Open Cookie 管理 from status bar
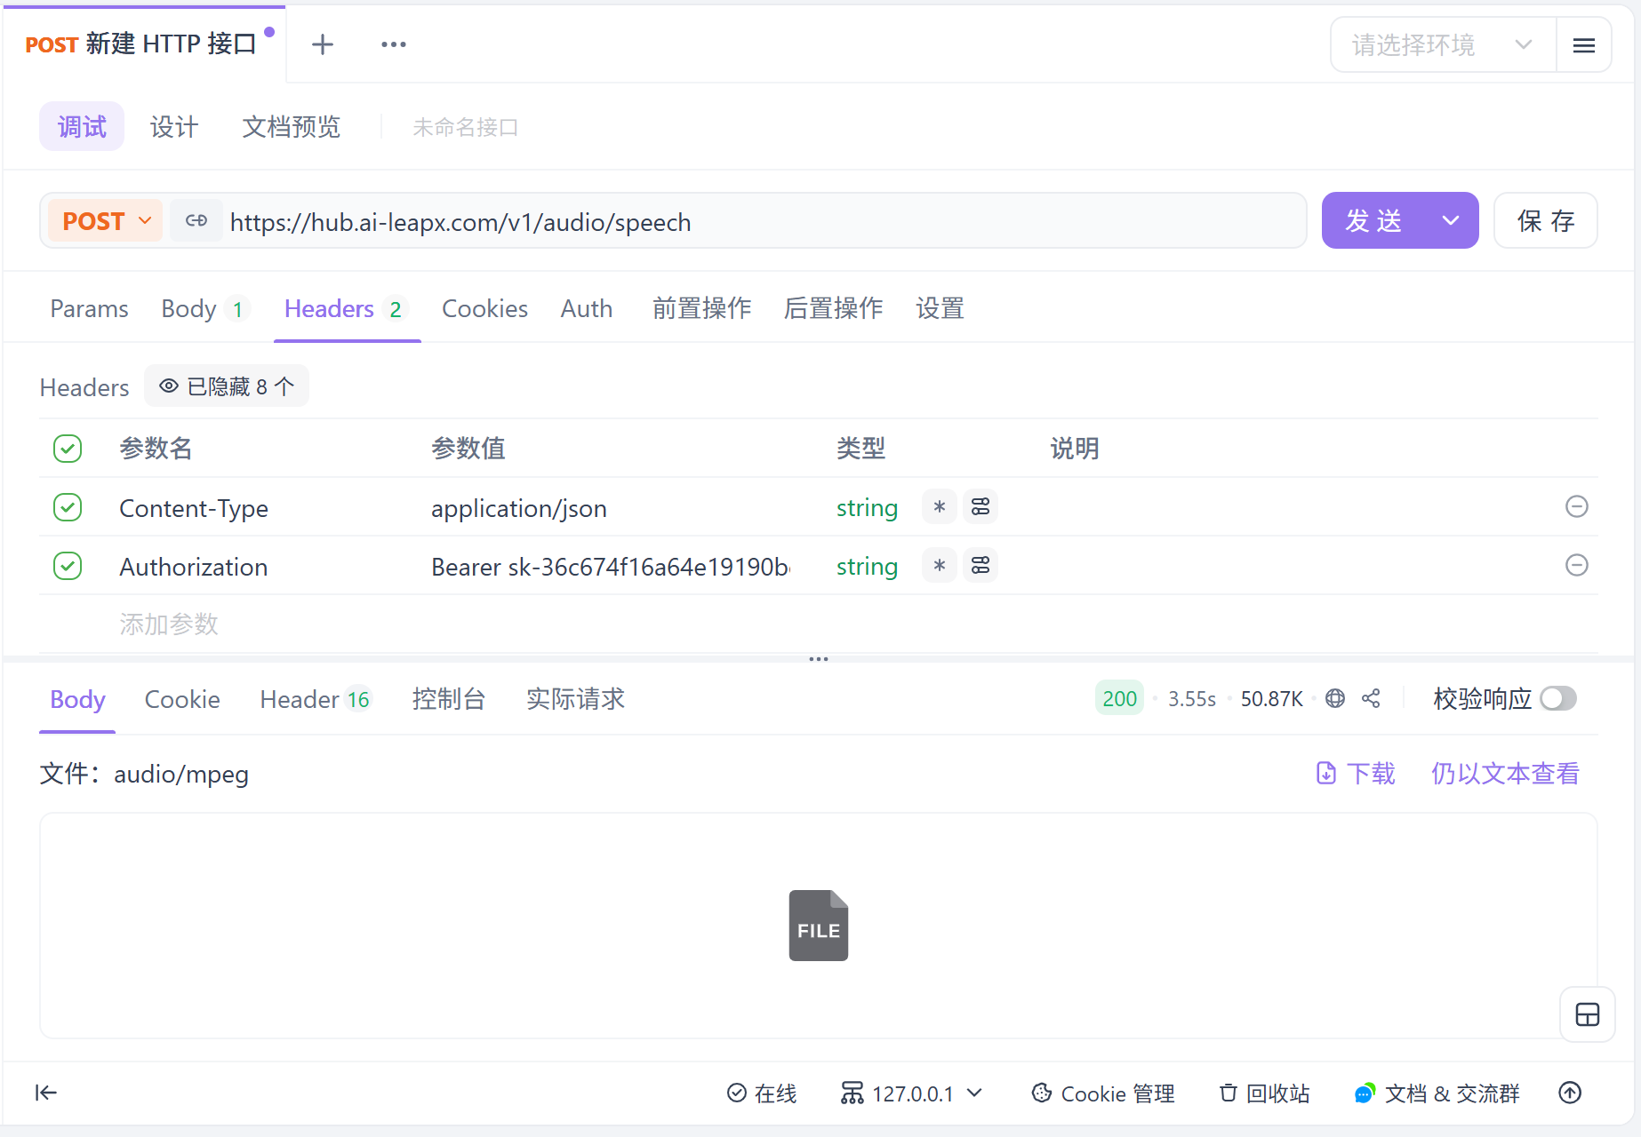1641x1137 pixels. click(x=1103, y=1093)
